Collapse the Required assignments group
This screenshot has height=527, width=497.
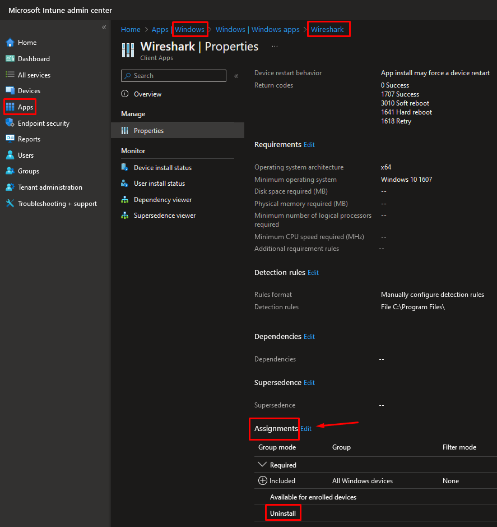pos(262,465)
